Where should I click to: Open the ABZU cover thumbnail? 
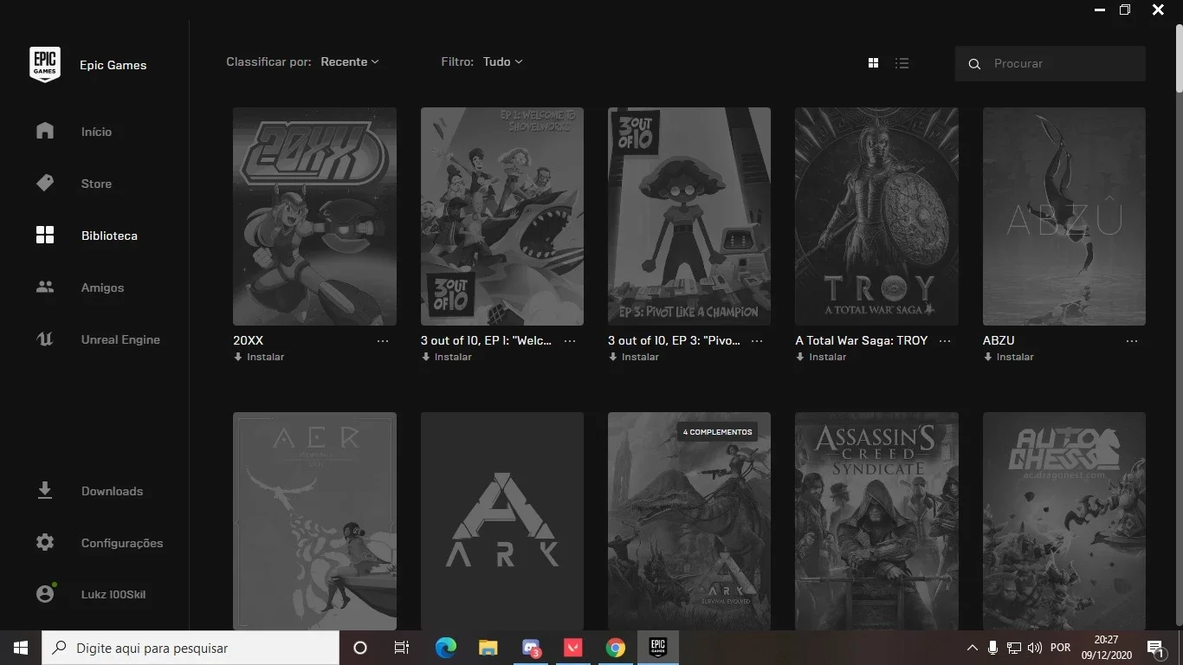(1064, 216)
